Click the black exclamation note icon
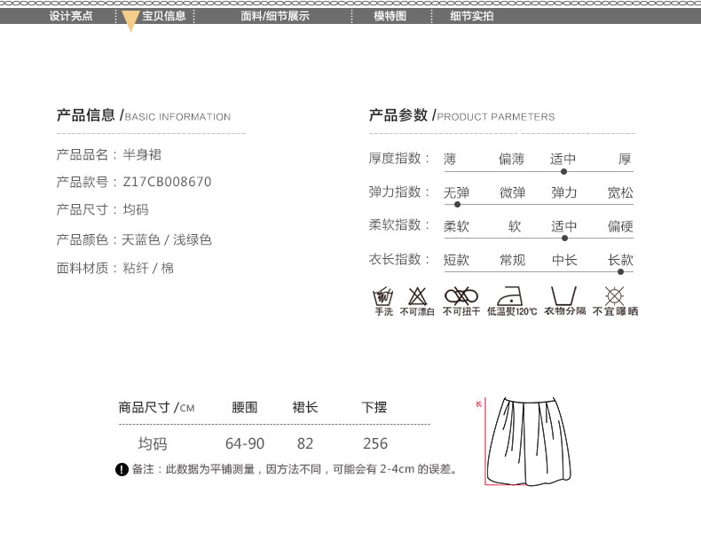The width and height of the screenshot is (701, 556). point(122,469)
